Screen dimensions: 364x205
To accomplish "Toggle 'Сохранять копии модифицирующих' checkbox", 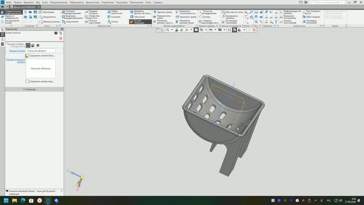I will click(x=27, y=81).
